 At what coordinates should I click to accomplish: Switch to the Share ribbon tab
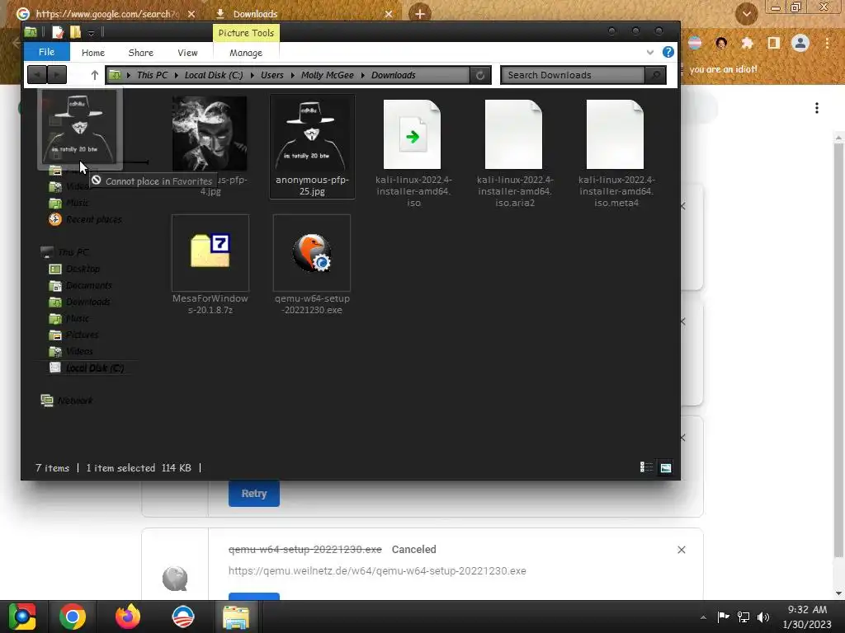(x=140, y=53)
